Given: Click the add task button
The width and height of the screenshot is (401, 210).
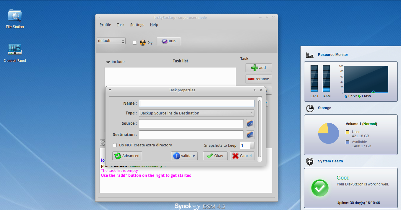Looking at the screenshot, I should 259,68.
